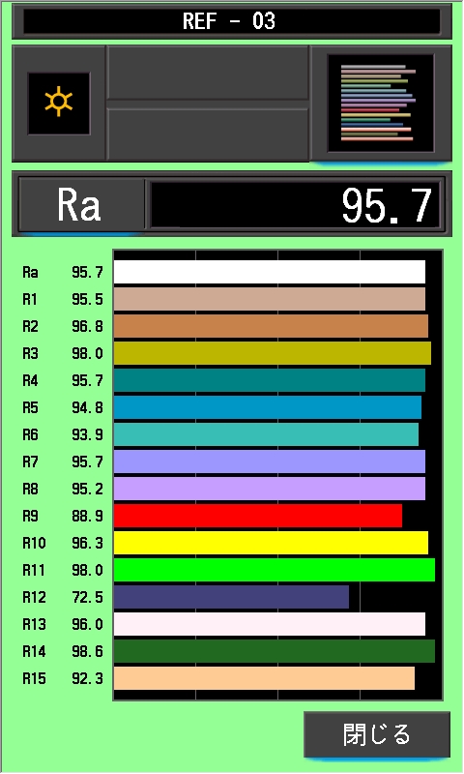464x774 pixels.
Task: Click the R5 94.8 value
Action: click(x=87, y=407)
